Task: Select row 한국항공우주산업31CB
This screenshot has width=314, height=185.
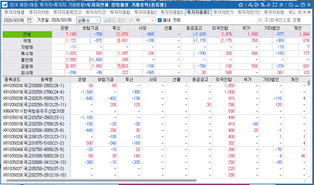Action: 154,111
